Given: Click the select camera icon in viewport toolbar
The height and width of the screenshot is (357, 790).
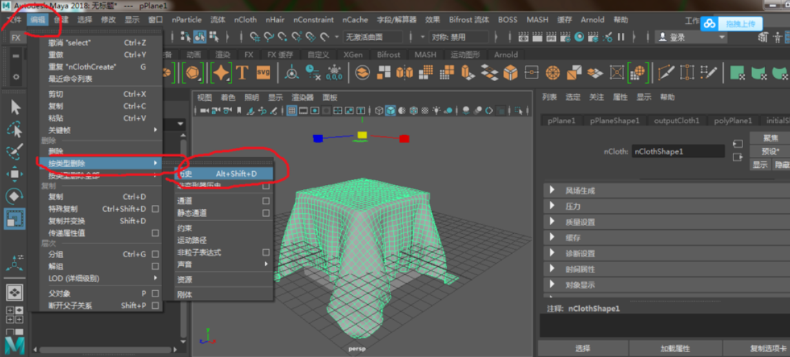Looking at the screenshot, I should tap(205, 110).
